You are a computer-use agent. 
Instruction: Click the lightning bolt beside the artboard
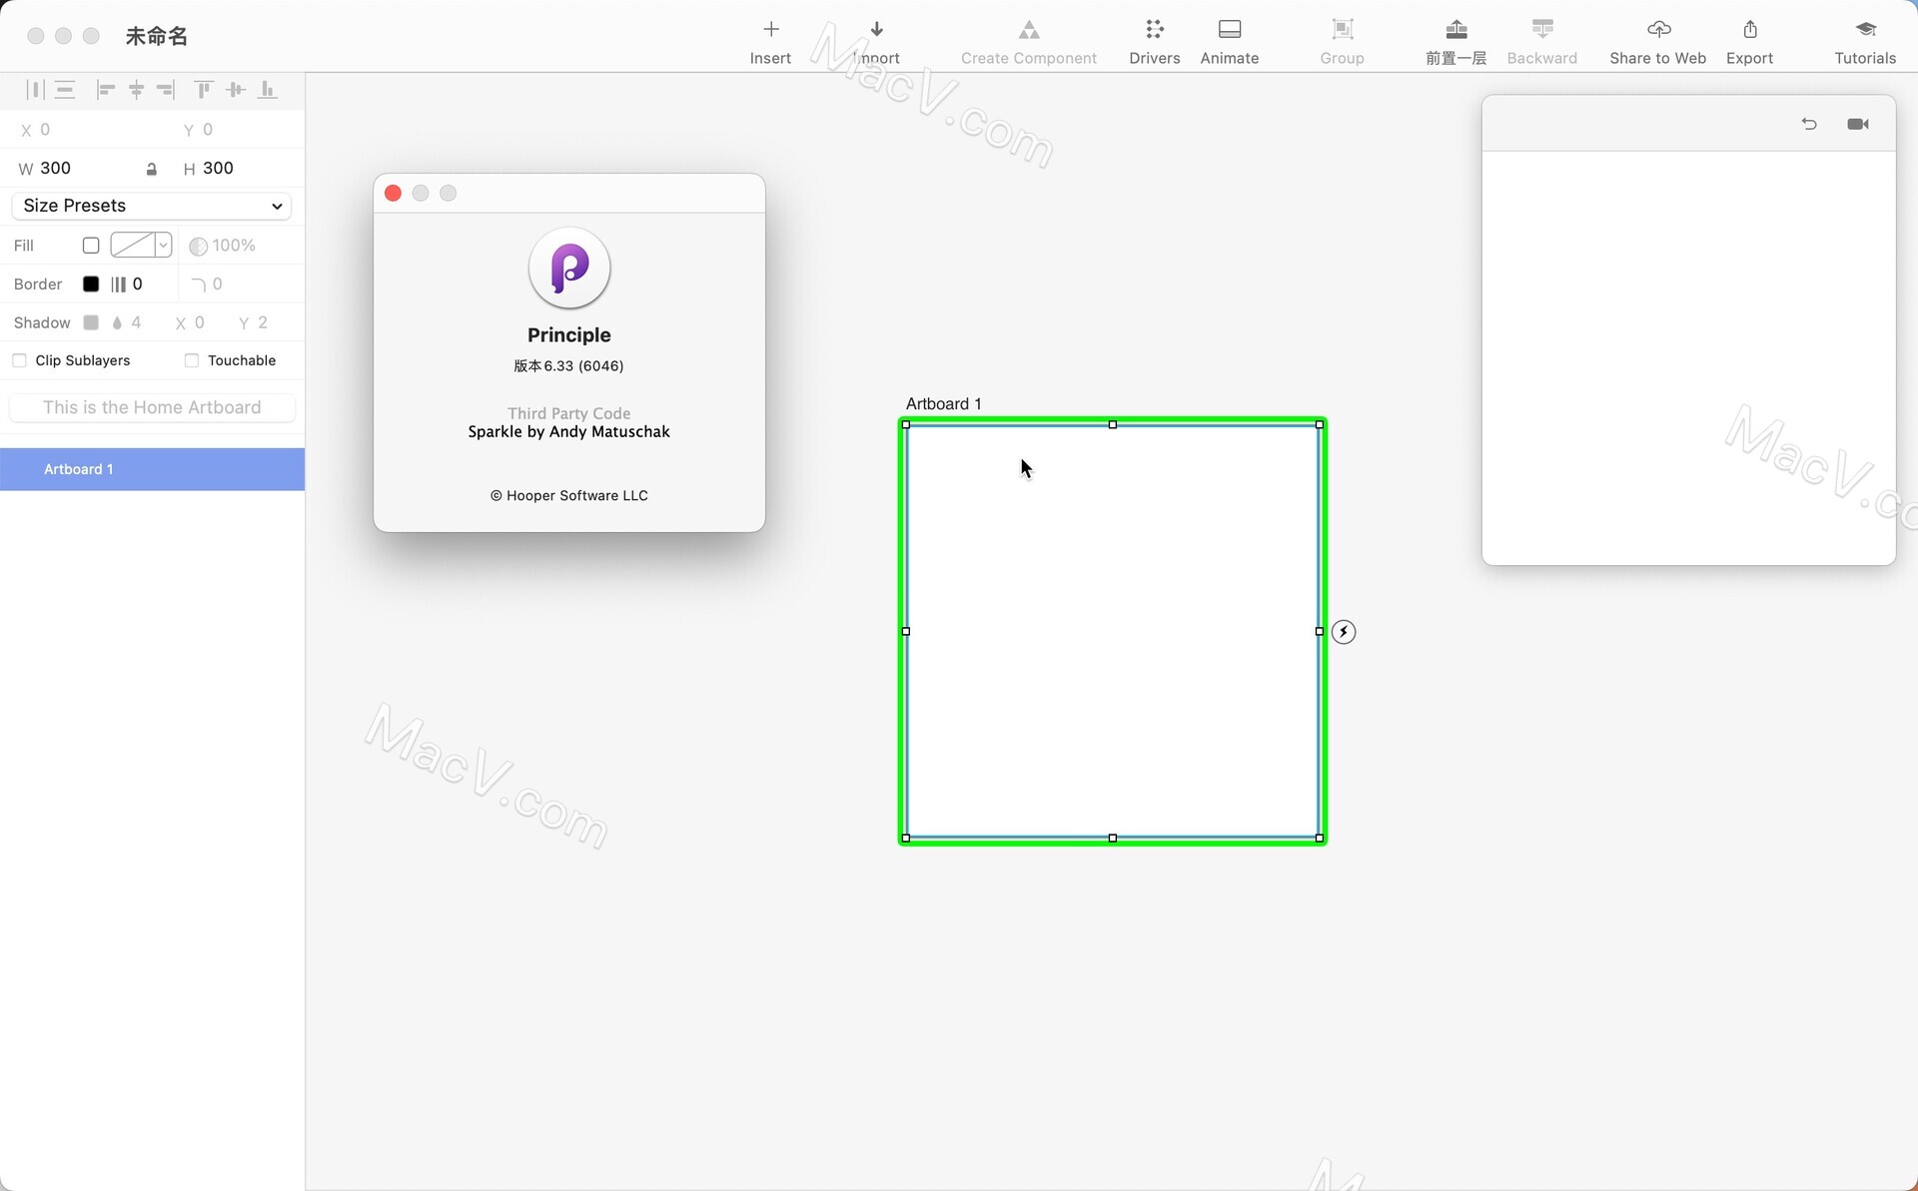(1344, 632)
